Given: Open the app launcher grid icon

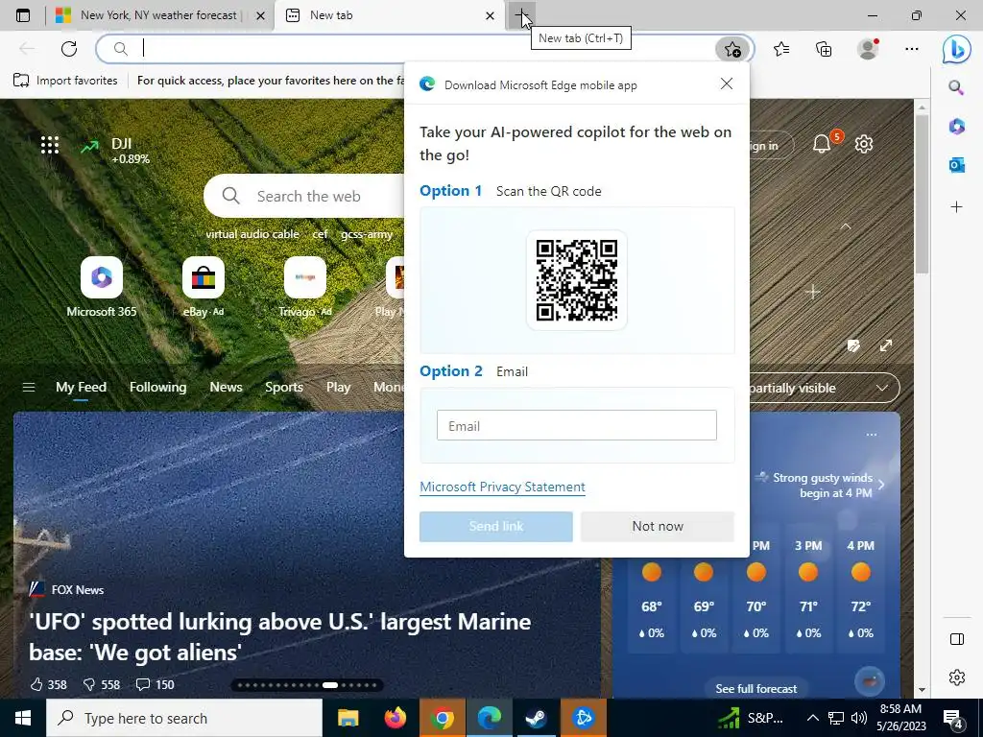Looking at the screenshot, I should (50, 146).
